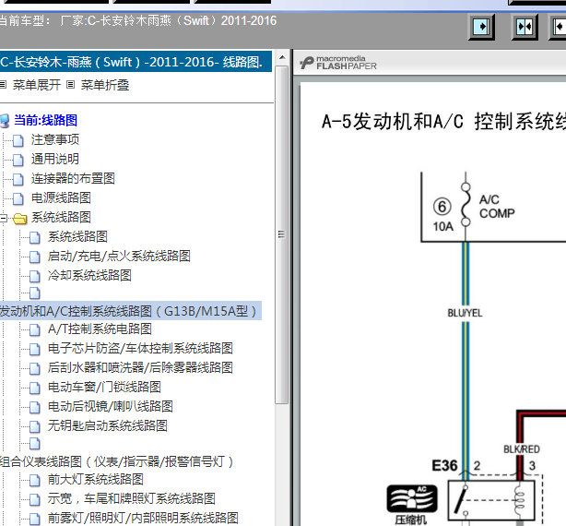The image size is (566, 526).
Task: Open A/T控制系统电路图
Action: pos(100,329)
